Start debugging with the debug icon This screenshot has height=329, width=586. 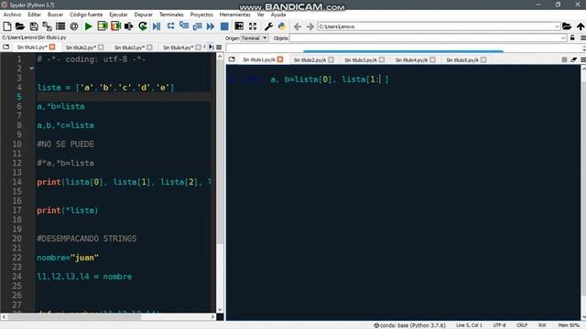click(x=157, y=27)
